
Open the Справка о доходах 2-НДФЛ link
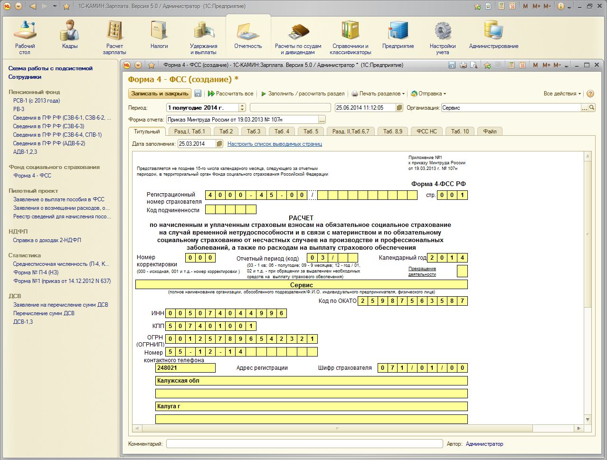[x=47, y=240]
